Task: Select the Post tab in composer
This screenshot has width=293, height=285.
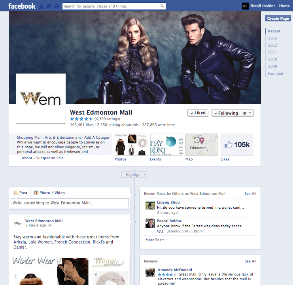Action: [21, 193]
